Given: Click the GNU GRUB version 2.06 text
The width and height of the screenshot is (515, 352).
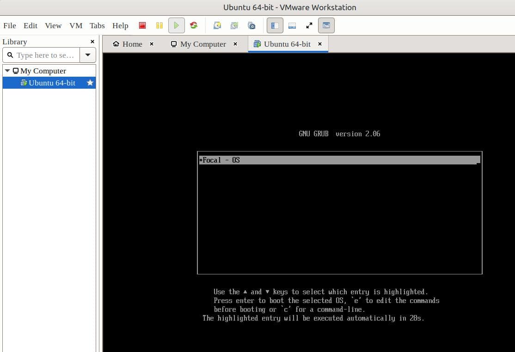Looking at the screenshot, I should (x=339, y=134).
